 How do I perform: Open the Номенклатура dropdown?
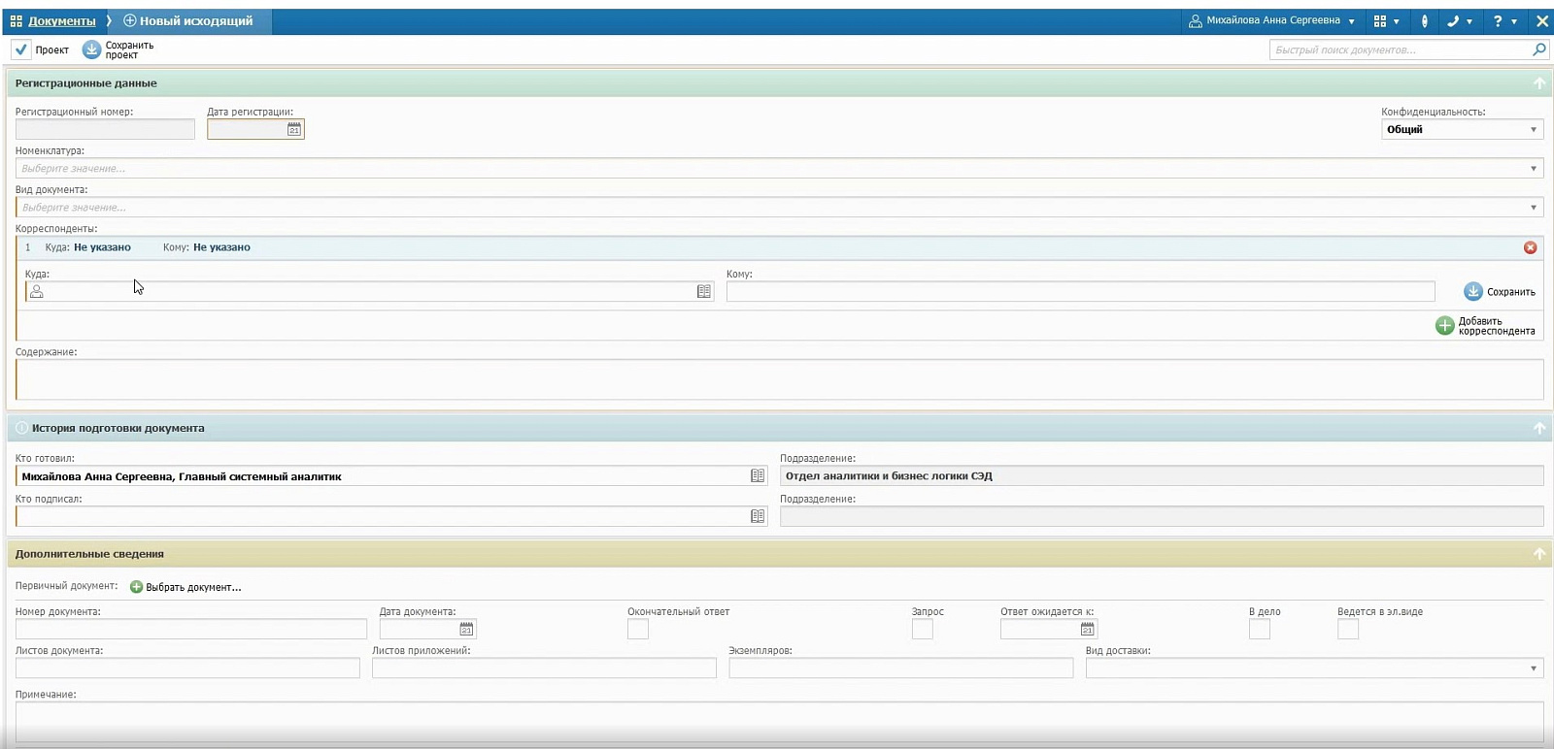click(x=779, y=168)
